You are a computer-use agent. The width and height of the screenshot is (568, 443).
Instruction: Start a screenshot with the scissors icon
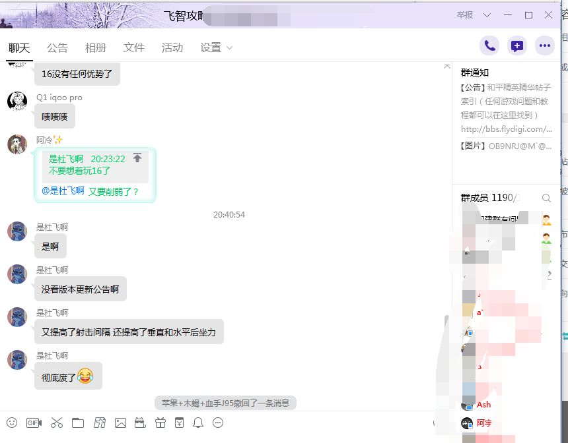(57, 423)
